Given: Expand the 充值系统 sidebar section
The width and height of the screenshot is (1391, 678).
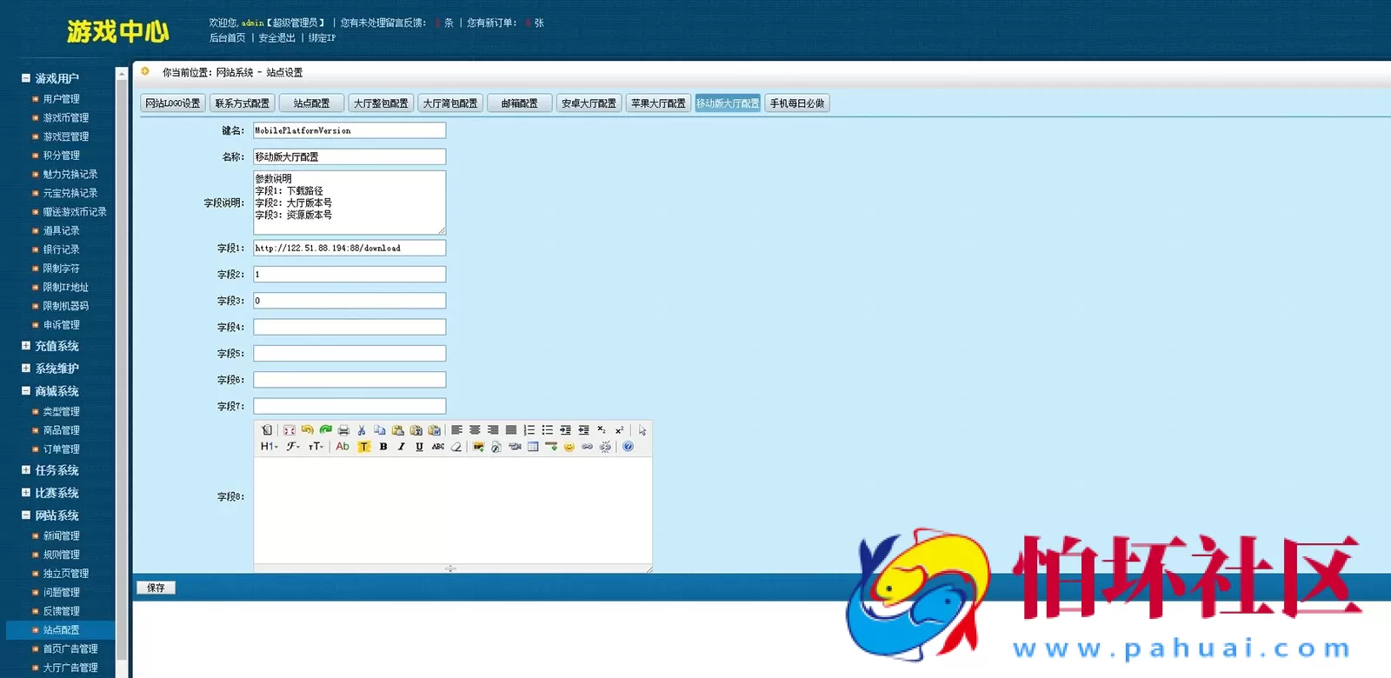Looking at the screenshot, I should pyautogui.click(x=56, y=346).
